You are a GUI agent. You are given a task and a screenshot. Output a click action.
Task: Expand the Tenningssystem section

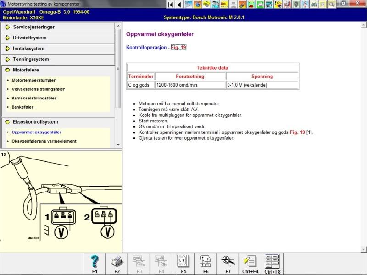tap(57, 59)
